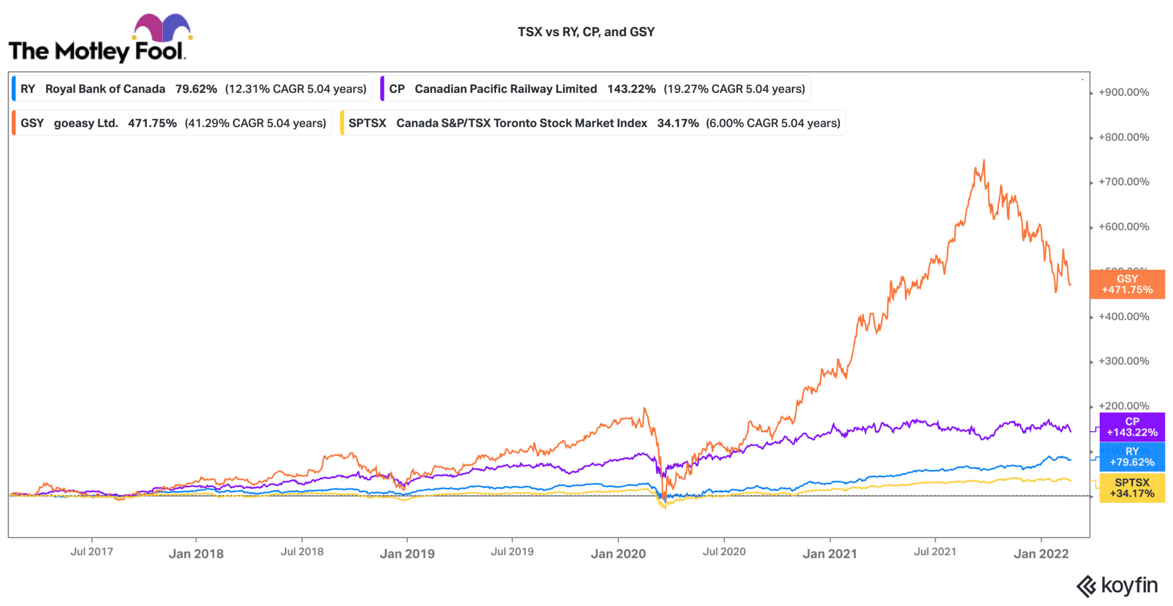This screenshot has height=606, width=1173.
Task: Click the Jul 2021 date label
Action: [935, 552]
